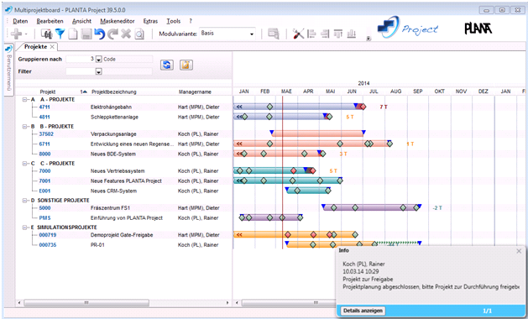
Task: Click the grayed window icon beside Modulvariante
Action: point(274,34)
